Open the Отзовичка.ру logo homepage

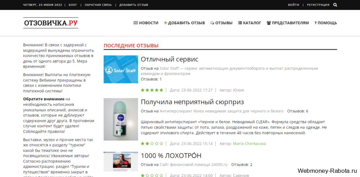51,23
